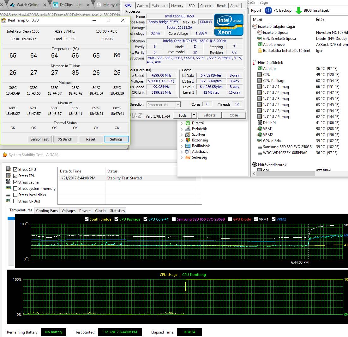Click the Samsung SSD 850 EVO drive icon
This screenshot has height=337, width=348.
tap(260, 147)
